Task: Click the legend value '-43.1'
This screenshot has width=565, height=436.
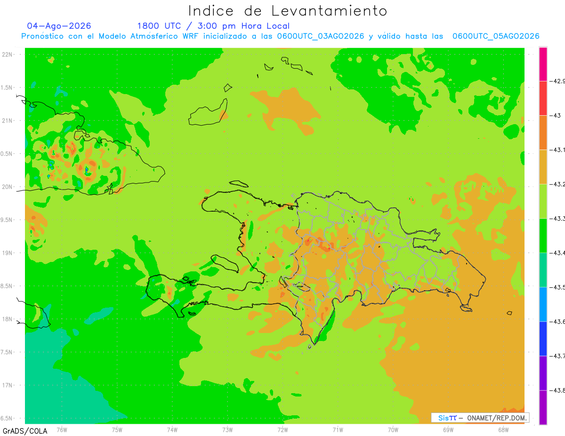Action: click(557, 150)
